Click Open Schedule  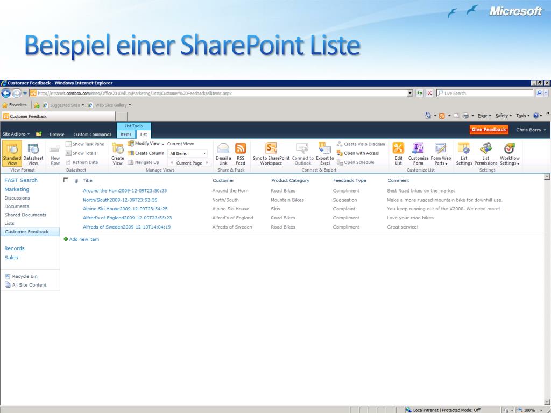[355, 162]
